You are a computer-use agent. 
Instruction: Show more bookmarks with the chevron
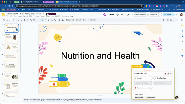[170, 10]
